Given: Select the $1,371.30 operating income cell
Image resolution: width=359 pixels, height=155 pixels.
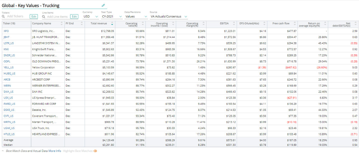Looking at the screenshot, I should pyautogui.click(x=161, y=61).
